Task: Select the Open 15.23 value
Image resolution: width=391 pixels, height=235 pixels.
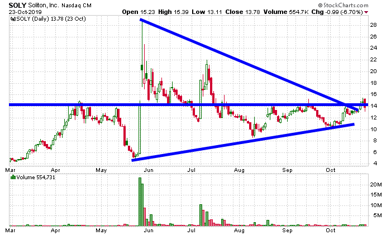Action: point(139,12)
